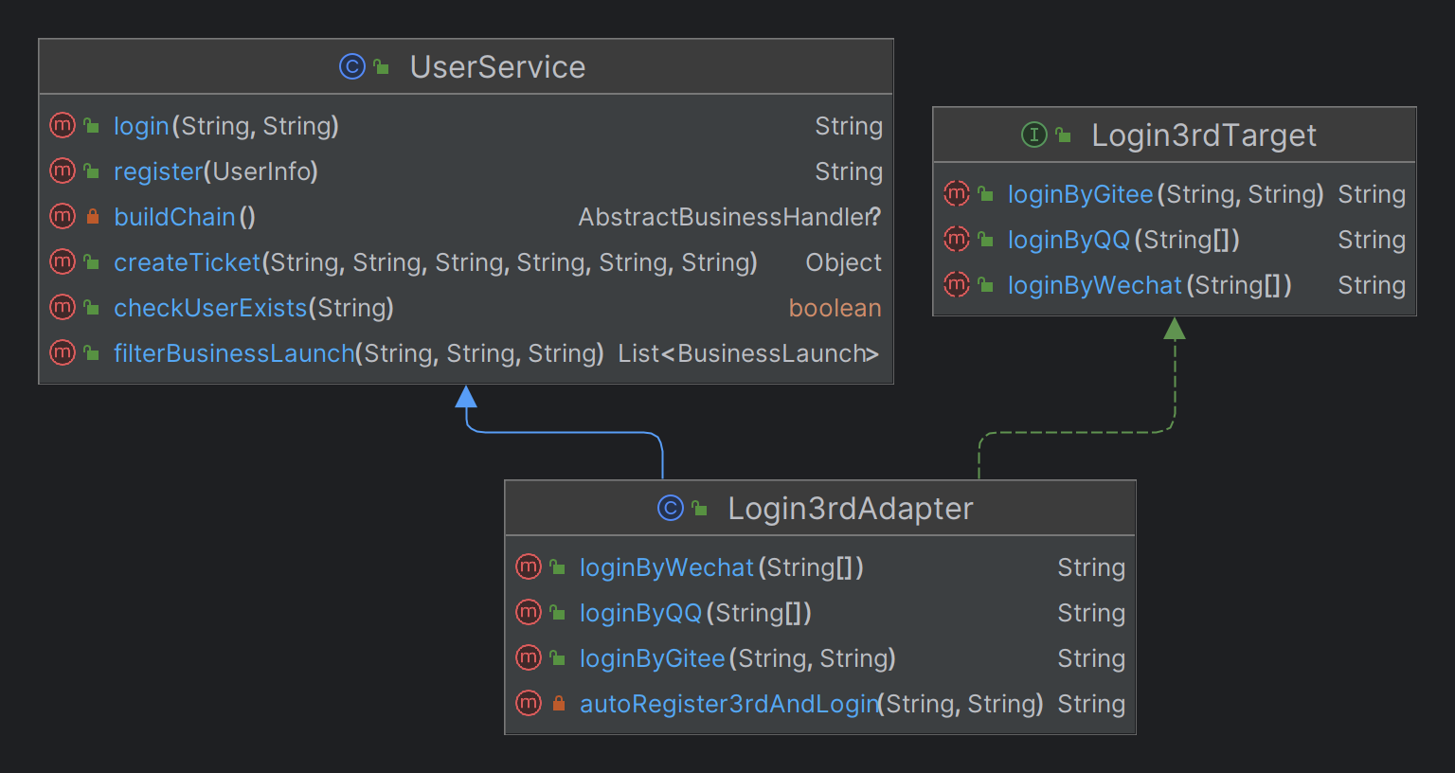Viewport: 1455px width, 773px height.
Task: Click method icon beside Login3rdAdapter loginByWechat
Action: (x=529, y=566)
